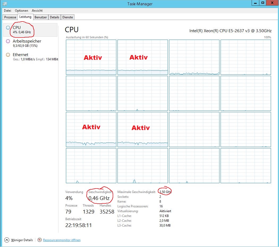Image resolution: width=279 pixels, height=247 pixels.
Task: Click the Ressourcenmonitor icon
Action: coord(40,240)
